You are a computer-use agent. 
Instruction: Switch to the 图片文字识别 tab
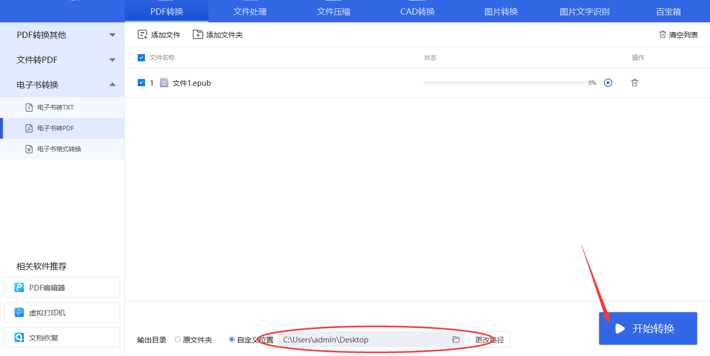point(585,11)
